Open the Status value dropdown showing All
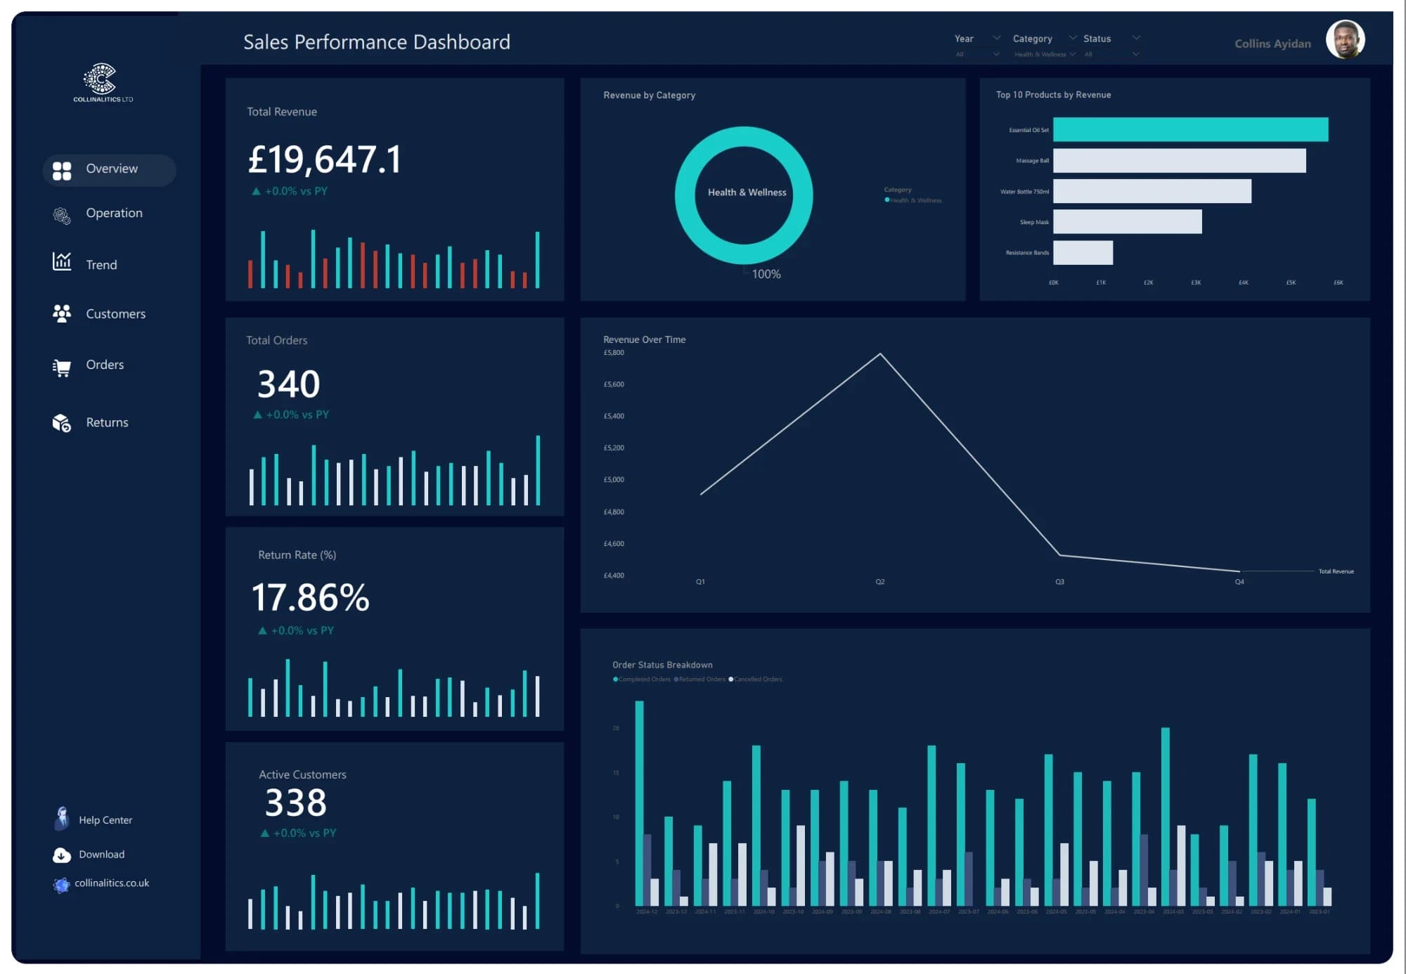This screenshot has width=1406, height=974. [x=1111, y=54]
